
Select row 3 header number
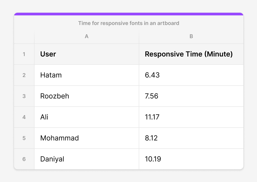coord(24,96)
